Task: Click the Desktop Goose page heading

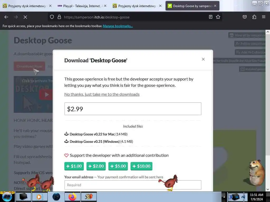Action: click(43, 41)
